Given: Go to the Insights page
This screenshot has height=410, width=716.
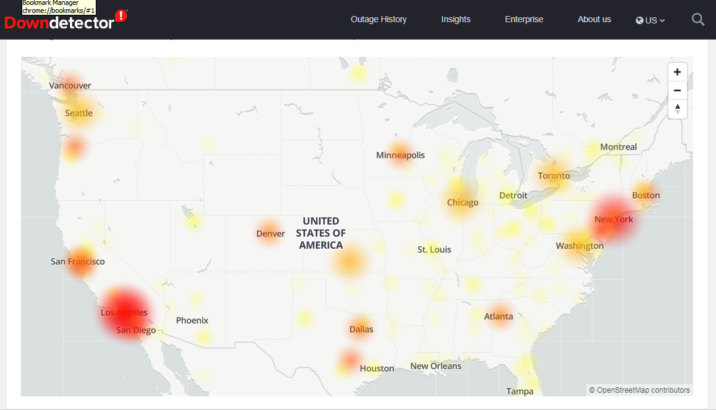Looking at the screenshot, I should 456,19.
